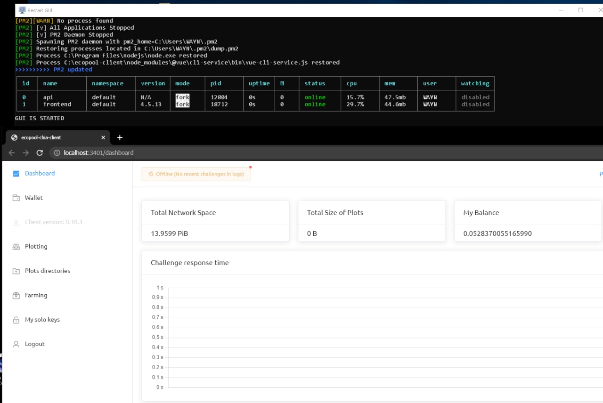Click the api process name in terminal

tap(48, 97)
